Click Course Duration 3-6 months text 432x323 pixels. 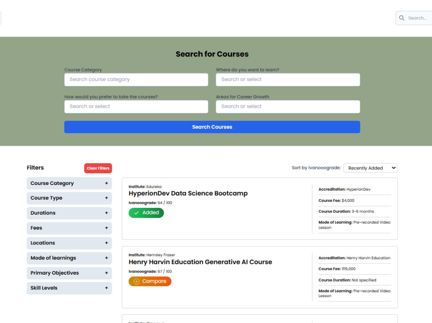pos(346,211)
